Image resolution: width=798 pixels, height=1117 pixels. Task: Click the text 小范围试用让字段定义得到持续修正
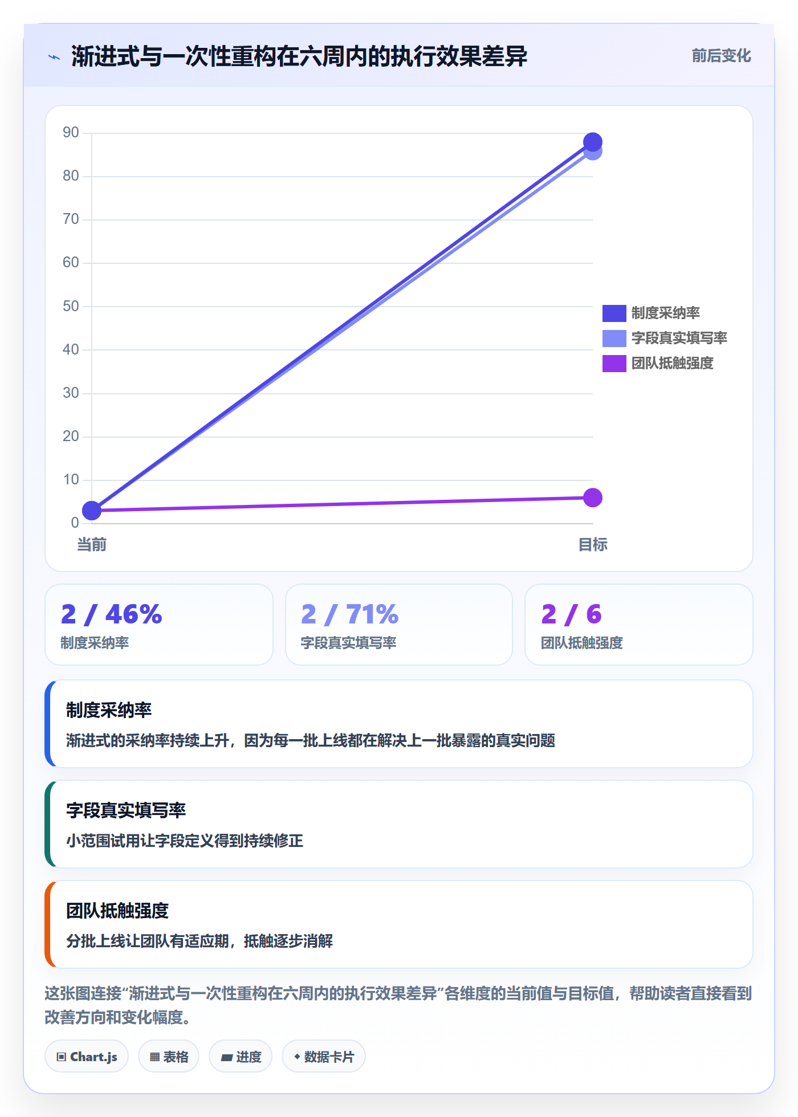[x=185, y=841]
